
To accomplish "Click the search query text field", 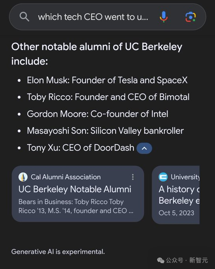I will 93,17.
